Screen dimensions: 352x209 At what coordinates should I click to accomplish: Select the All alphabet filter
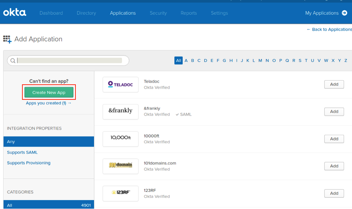pyautogui.click(x=178, y=61)
